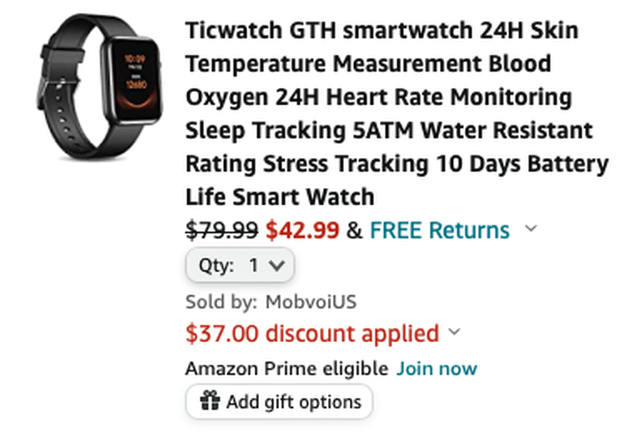The width and height of the screenshot is (622, 435).
Task: Click the struck-through $79.99 original price
Action: point(222,230)
